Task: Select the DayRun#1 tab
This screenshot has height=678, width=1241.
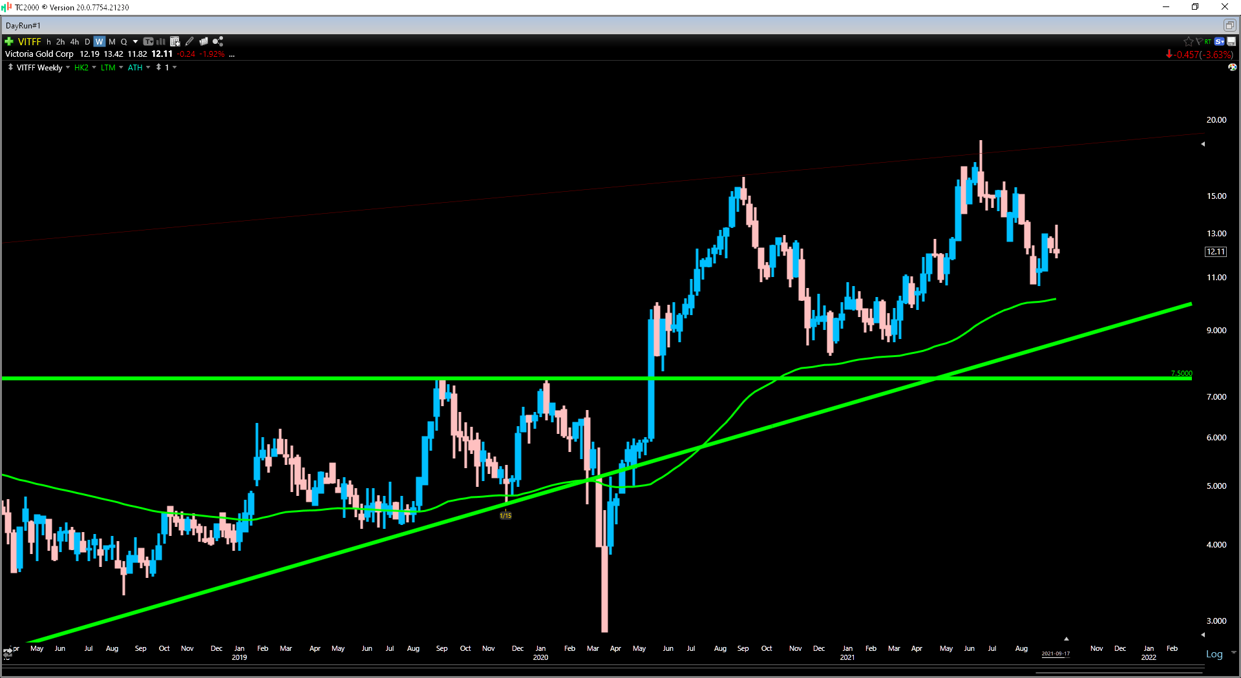Action: pyautogui.click(x=23, y=25)
